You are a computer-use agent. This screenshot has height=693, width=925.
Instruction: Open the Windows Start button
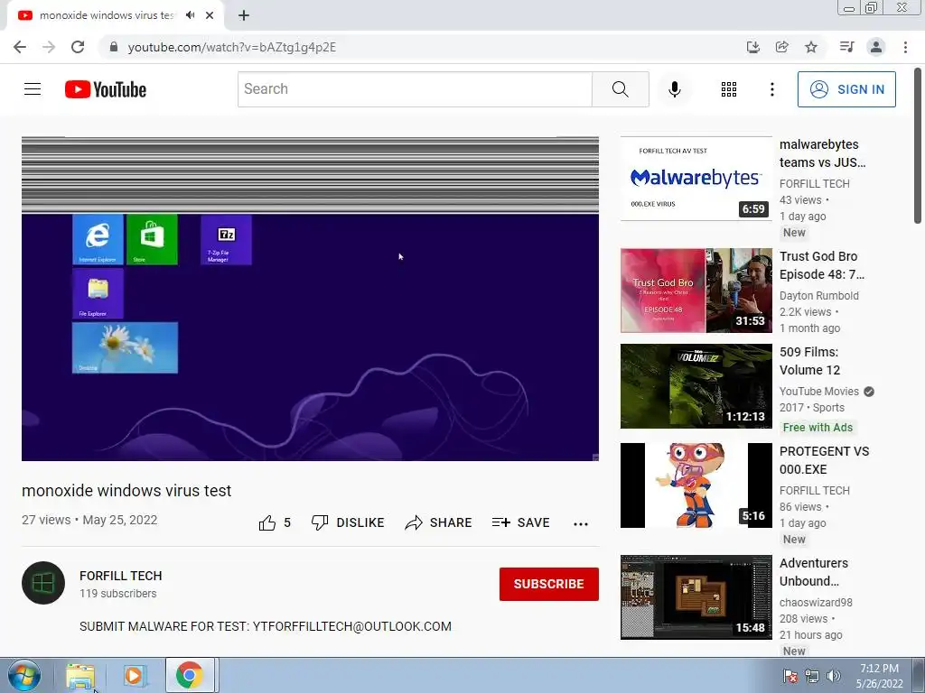pyautogui.click(x=24, y=675)
